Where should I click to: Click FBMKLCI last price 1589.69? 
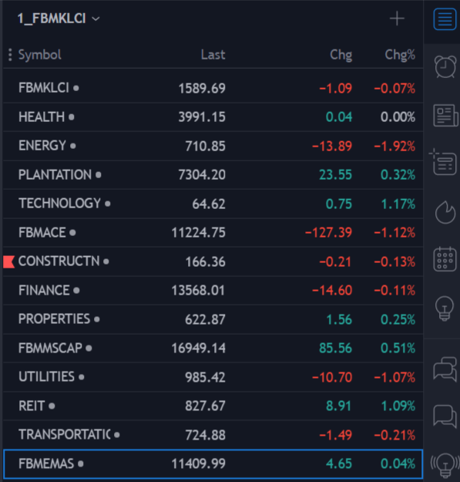click(202, 89)
